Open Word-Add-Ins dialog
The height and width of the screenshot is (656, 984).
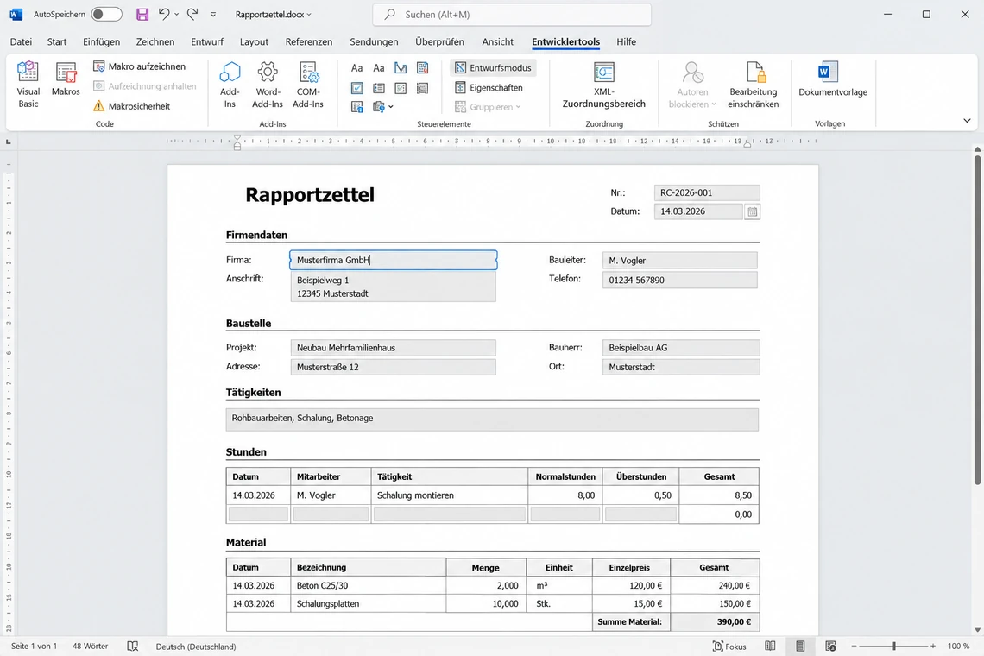pos(268,85)
